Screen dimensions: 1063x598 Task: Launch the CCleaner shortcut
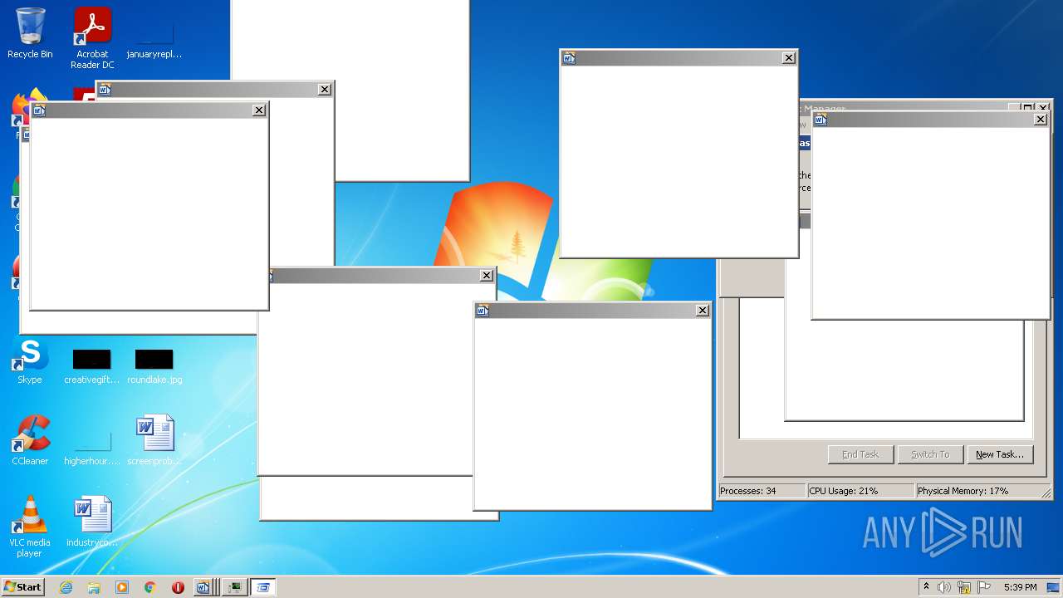(30, 440)
